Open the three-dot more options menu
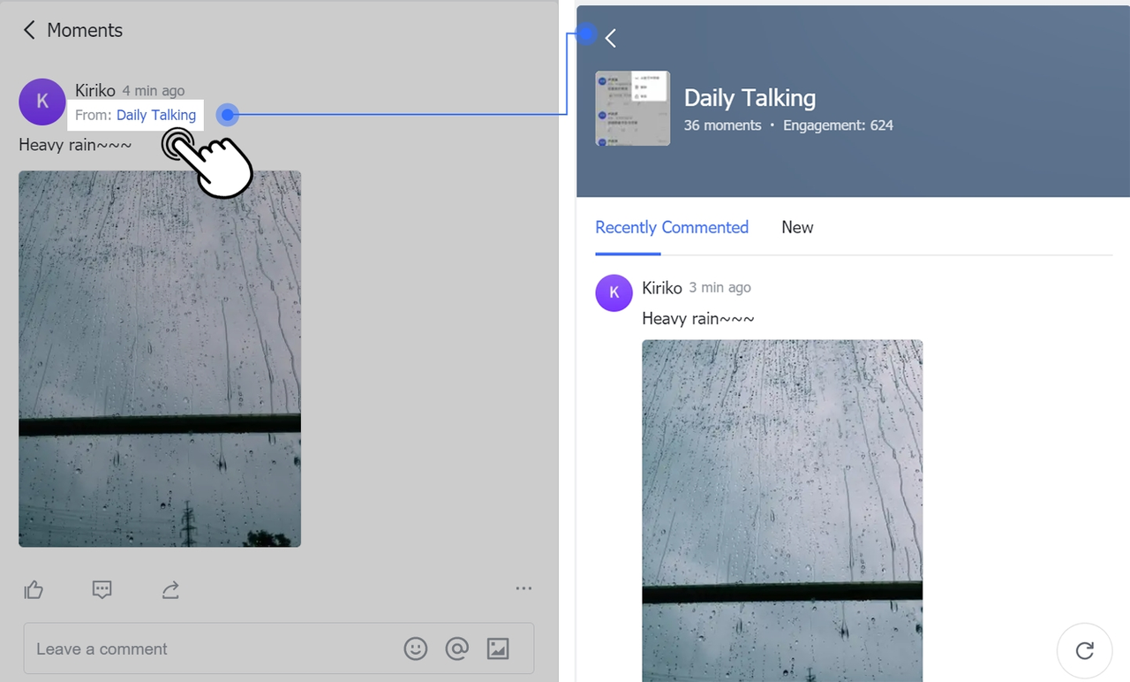This screenshot has width=1130, height=682. [x=524, y=589]
